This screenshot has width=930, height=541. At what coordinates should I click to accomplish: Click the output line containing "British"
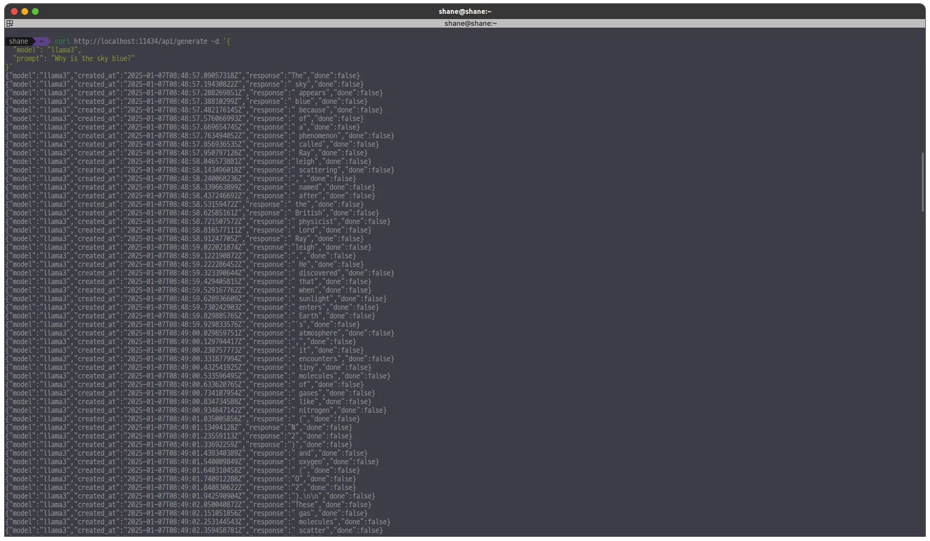tap(192, 213)
